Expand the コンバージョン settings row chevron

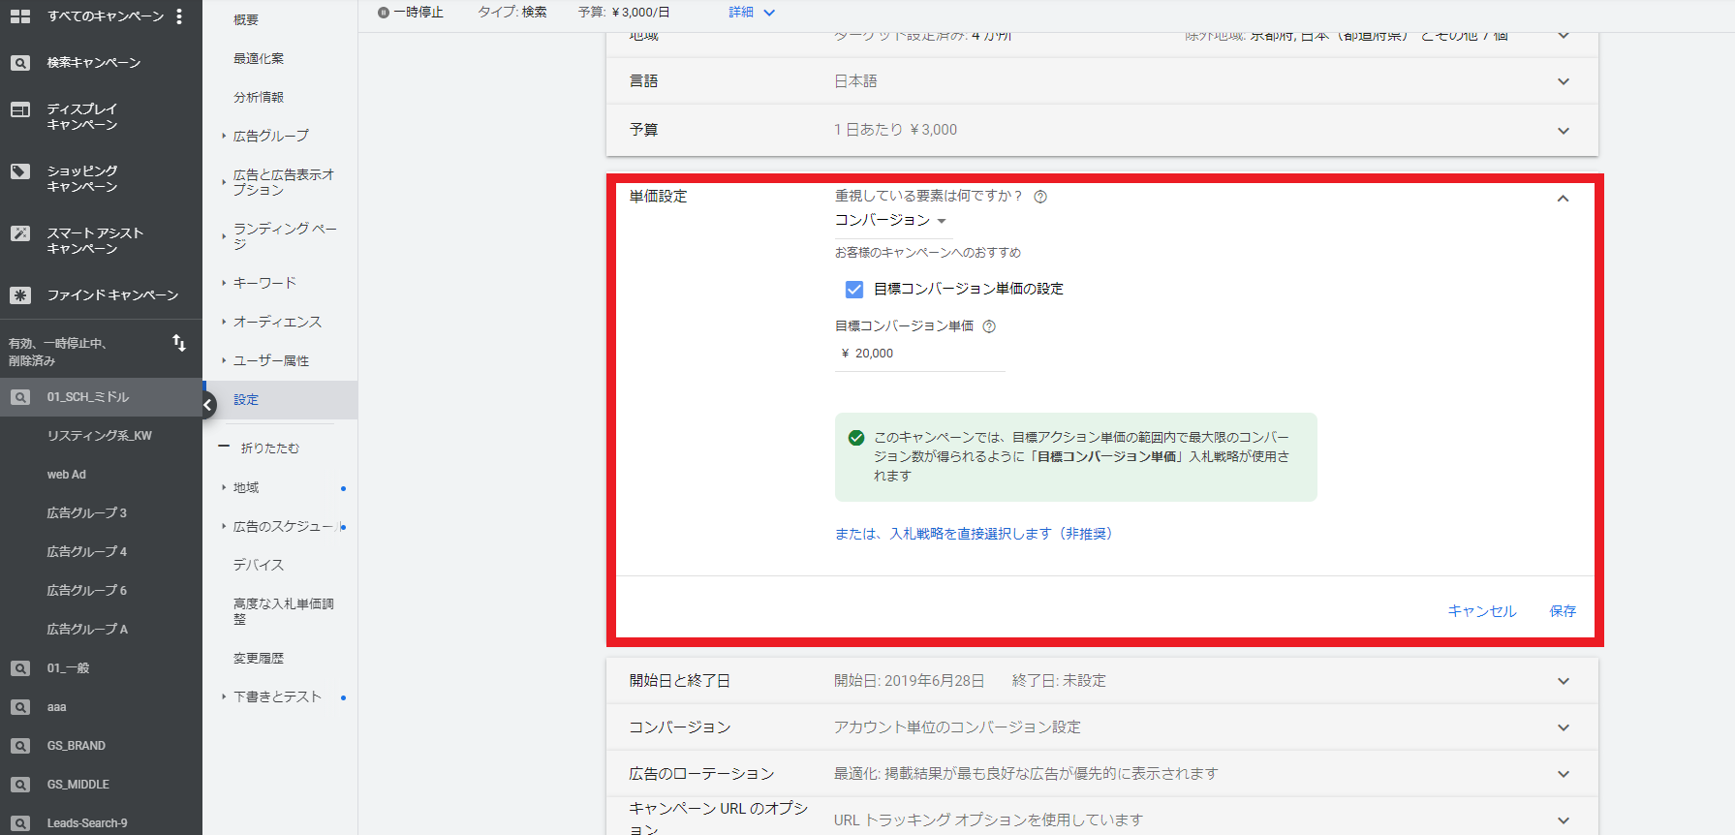coord(1563,727)
